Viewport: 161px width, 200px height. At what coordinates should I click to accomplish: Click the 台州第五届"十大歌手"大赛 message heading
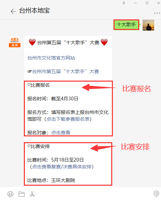click(x=68, y=43)
